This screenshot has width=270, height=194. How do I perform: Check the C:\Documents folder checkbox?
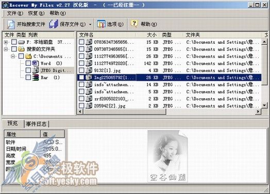pos(21,56)
